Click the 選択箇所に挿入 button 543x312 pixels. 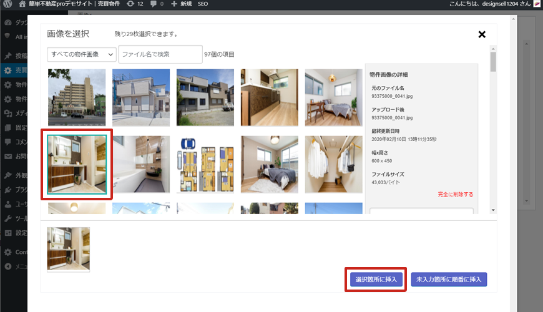(x=376, y=279)
